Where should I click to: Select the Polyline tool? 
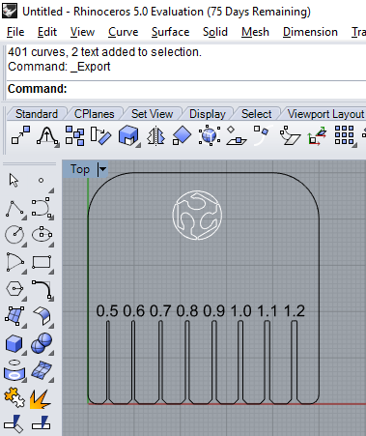coord(14,209)
